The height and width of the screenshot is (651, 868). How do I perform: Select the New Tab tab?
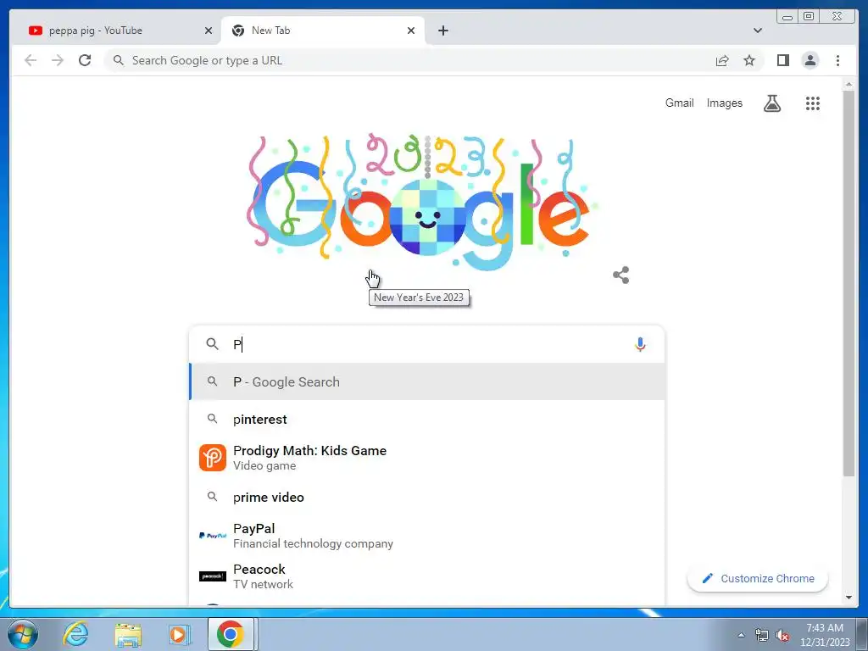[x=323, y=31]
